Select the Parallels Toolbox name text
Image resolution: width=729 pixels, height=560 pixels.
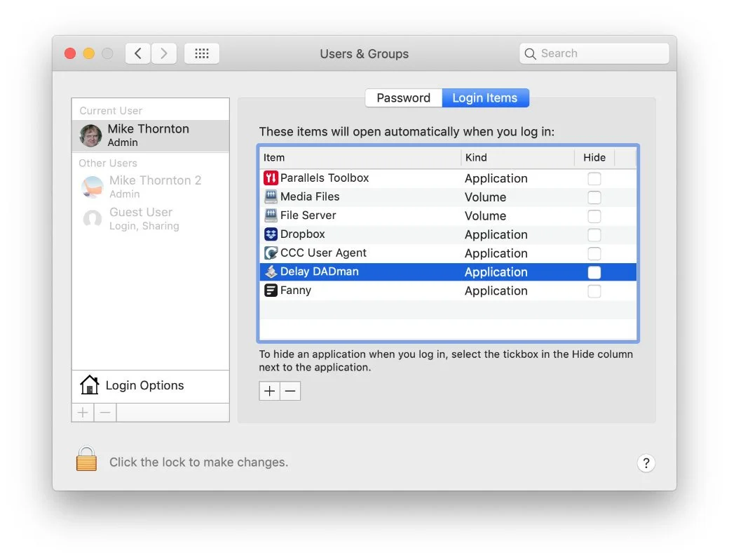tap(325, 178)
